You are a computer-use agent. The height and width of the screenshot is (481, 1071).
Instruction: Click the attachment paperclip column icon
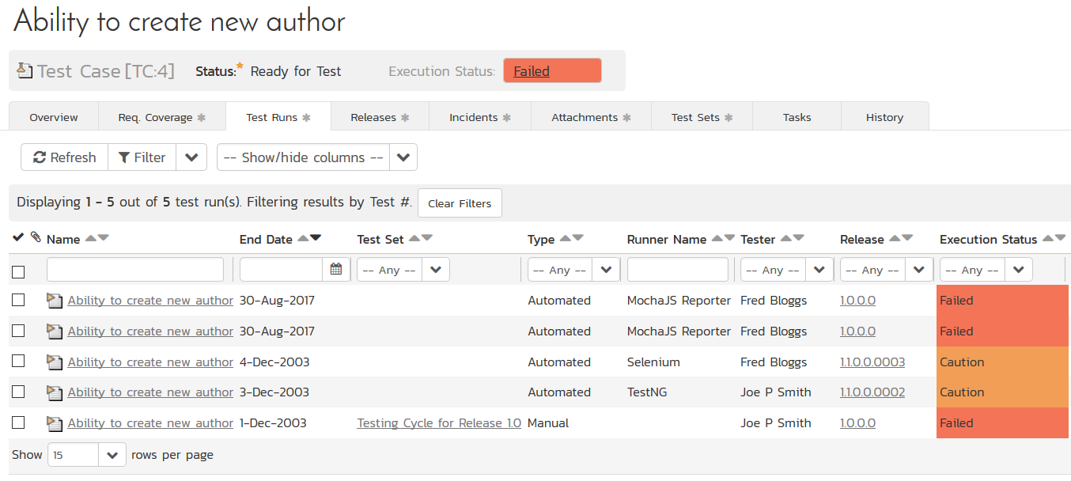click(35, 237)
